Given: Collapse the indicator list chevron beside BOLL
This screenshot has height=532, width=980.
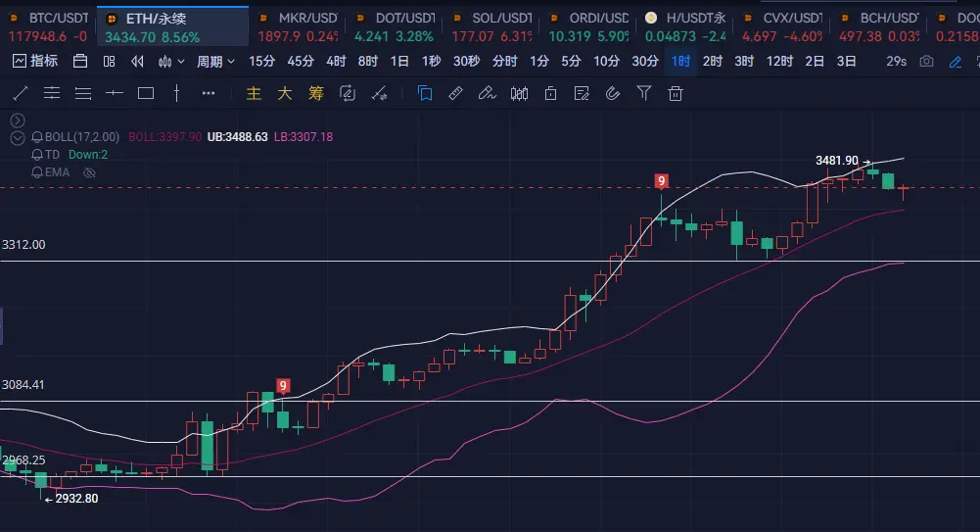Looking at the screenshot, I should [x=18, y=137].
